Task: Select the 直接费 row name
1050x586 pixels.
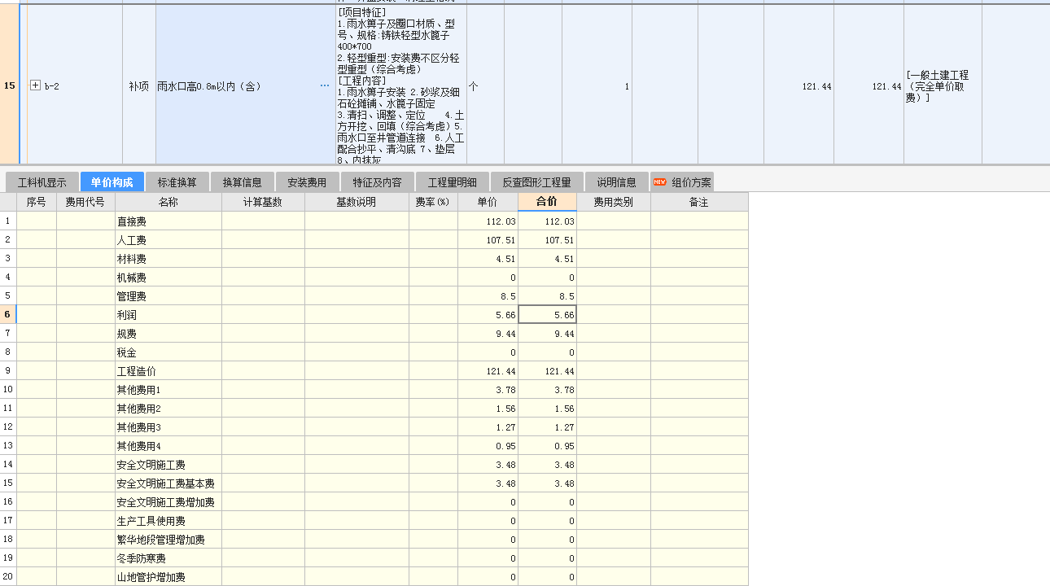Action: point(132,221)
